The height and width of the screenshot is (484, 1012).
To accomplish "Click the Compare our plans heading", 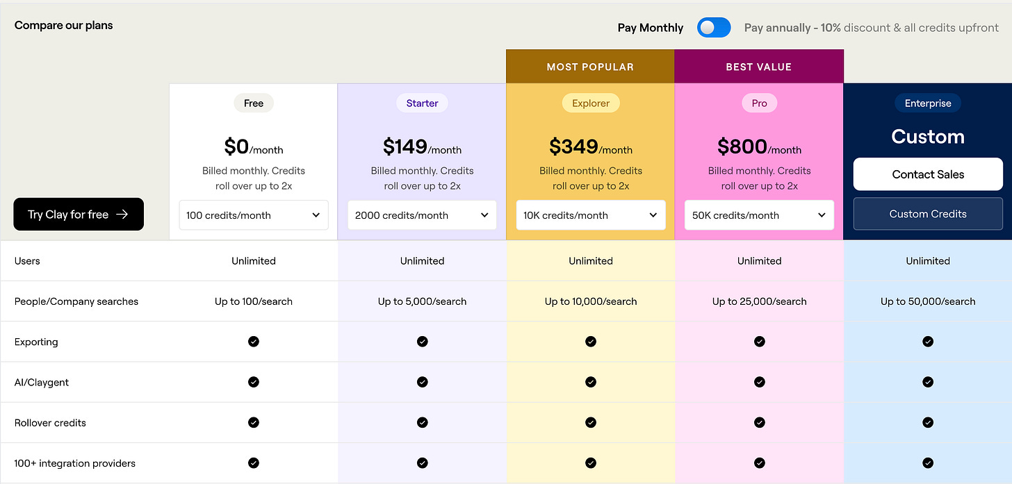I will 63,25.
